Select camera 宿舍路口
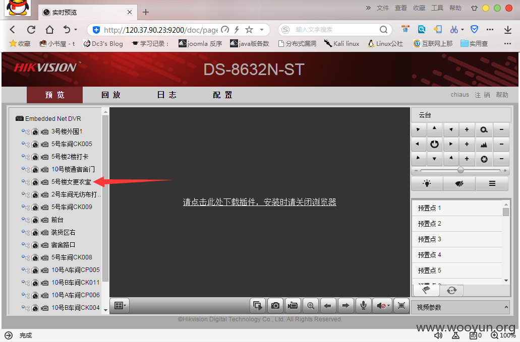520x342 pixels. click(x=63, y=245)
